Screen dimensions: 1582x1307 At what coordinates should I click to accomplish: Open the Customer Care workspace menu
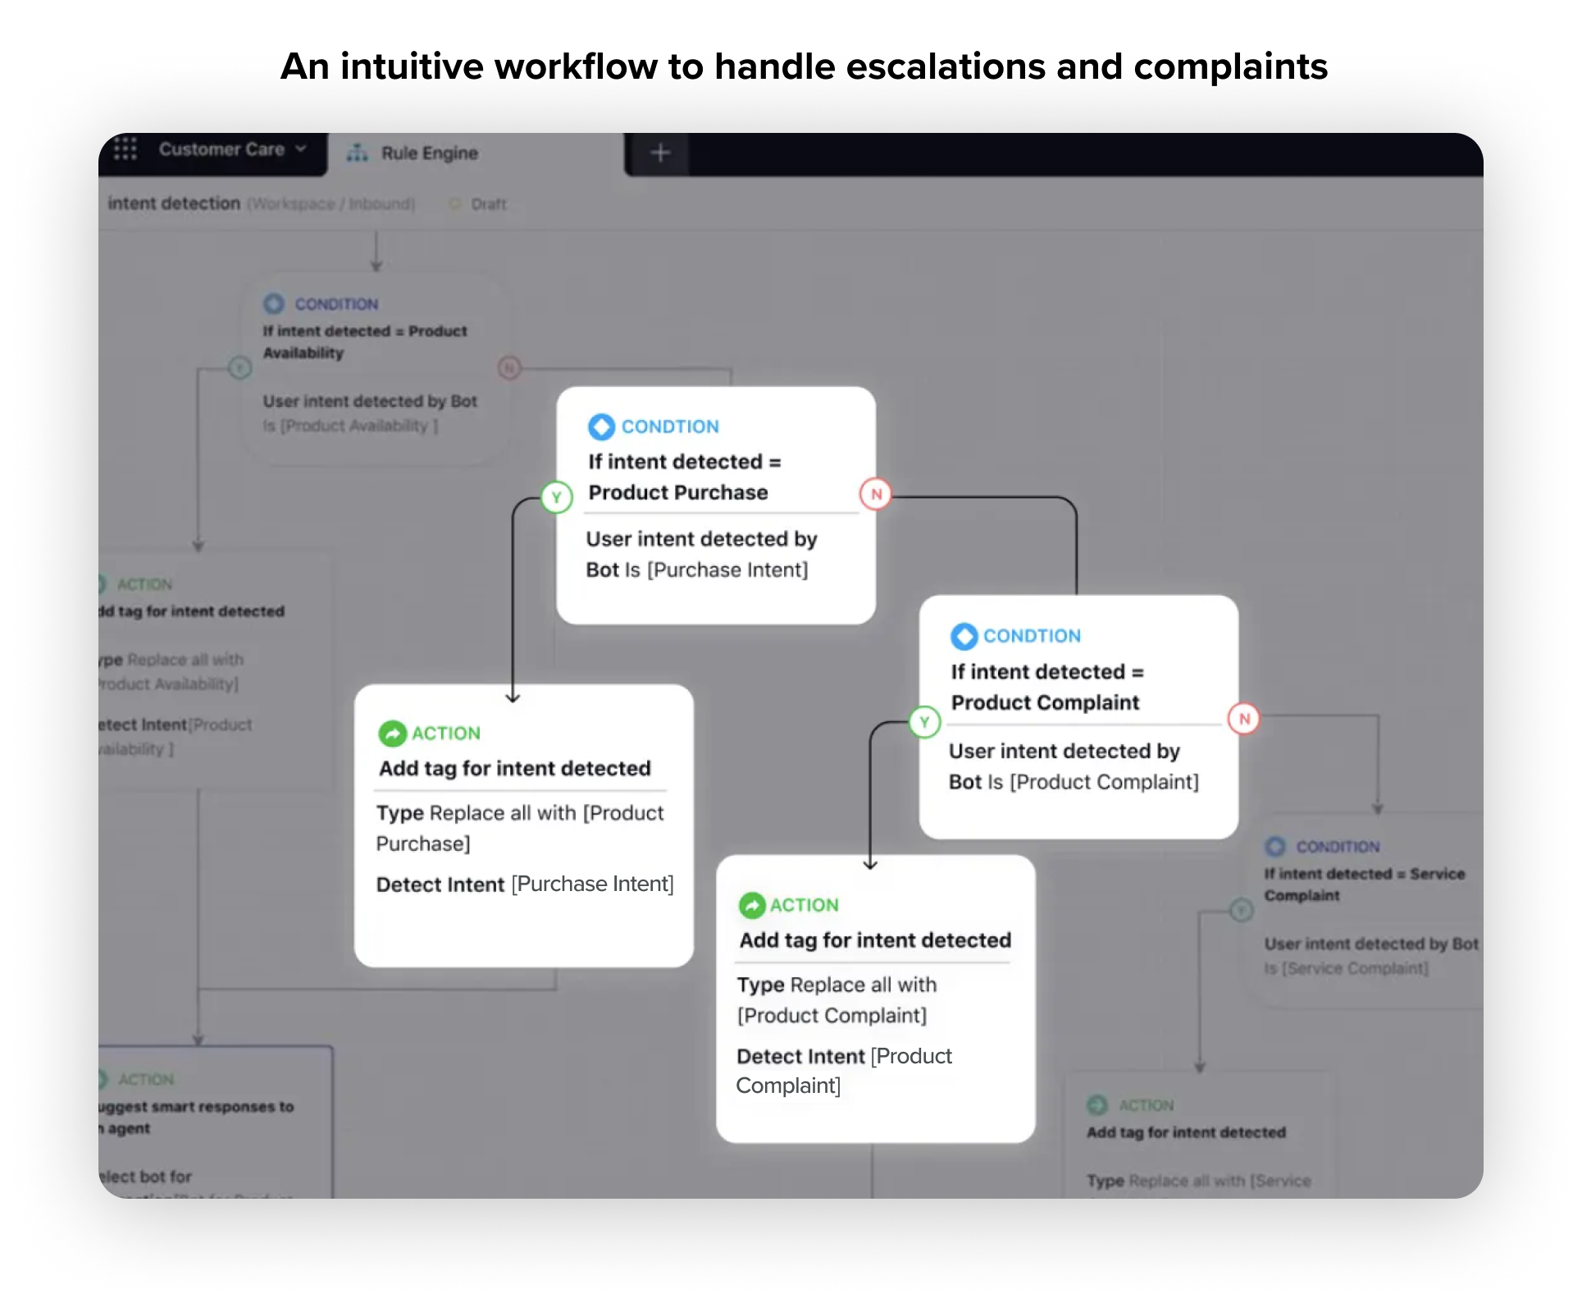[221, 149]
